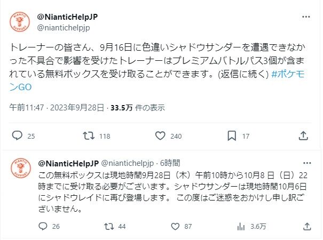Open reply bubble on the second tweet
This screenshot has height=240, width=323.
coord(43,227)
